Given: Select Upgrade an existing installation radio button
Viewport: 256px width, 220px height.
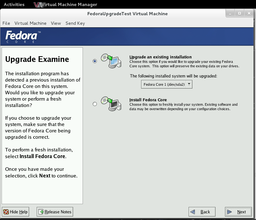Looking at the screenshot, I should tap(95, 61).
